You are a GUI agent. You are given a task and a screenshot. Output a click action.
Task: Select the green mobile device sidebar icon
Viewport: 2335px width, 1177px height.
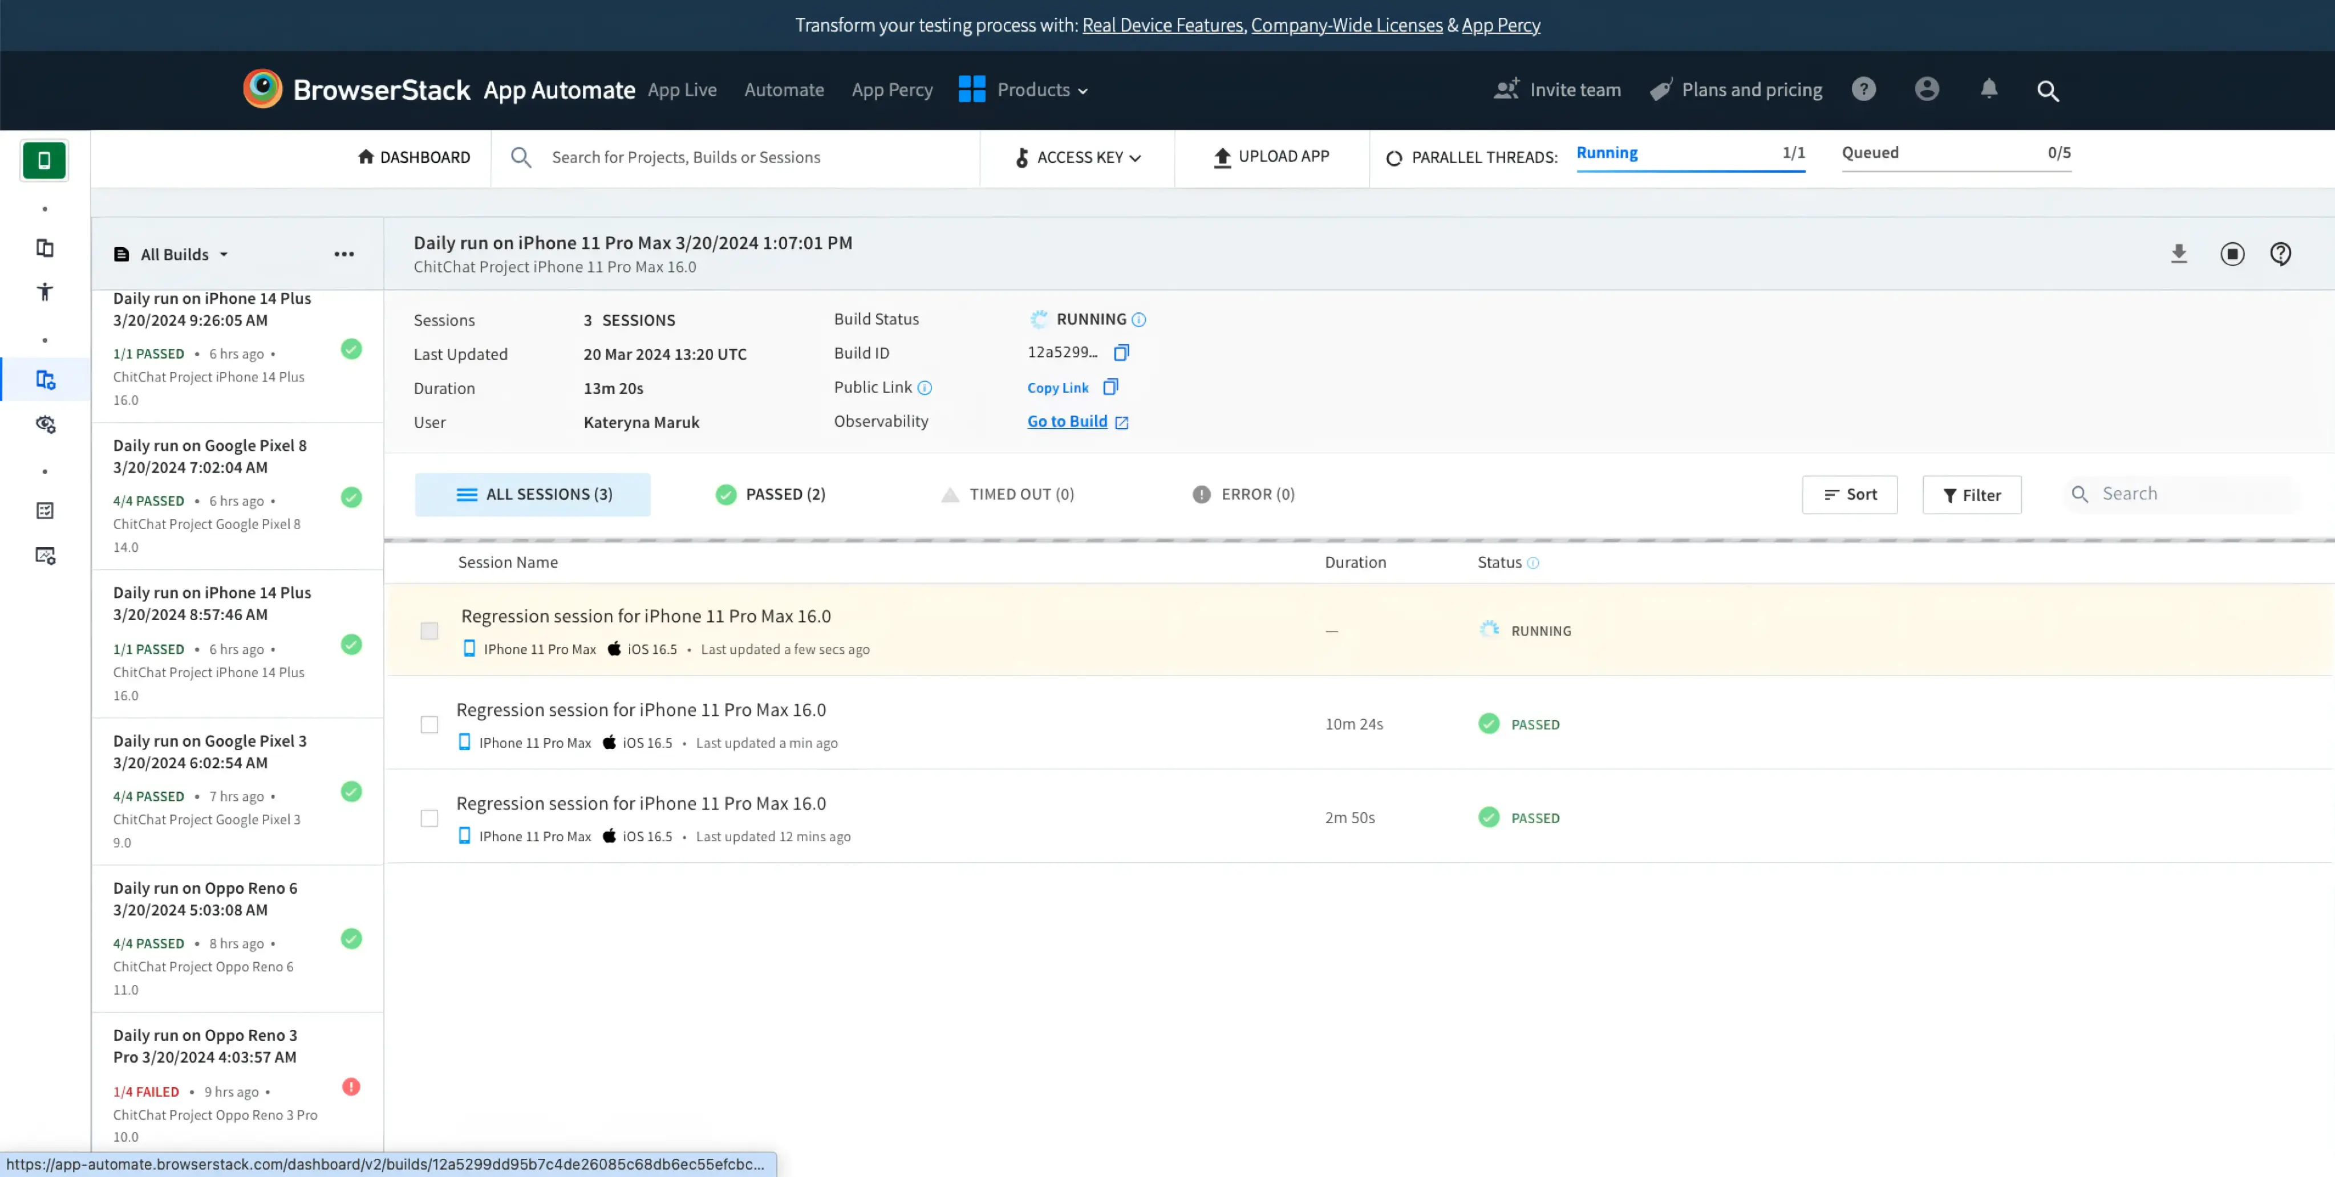point(44,160)
